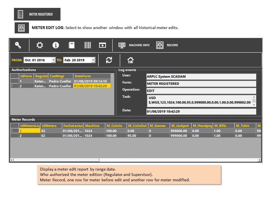Click the M_CoinIn column header
Image resolution: width=270 pixels, height=203 pixels.
[116, 126]
